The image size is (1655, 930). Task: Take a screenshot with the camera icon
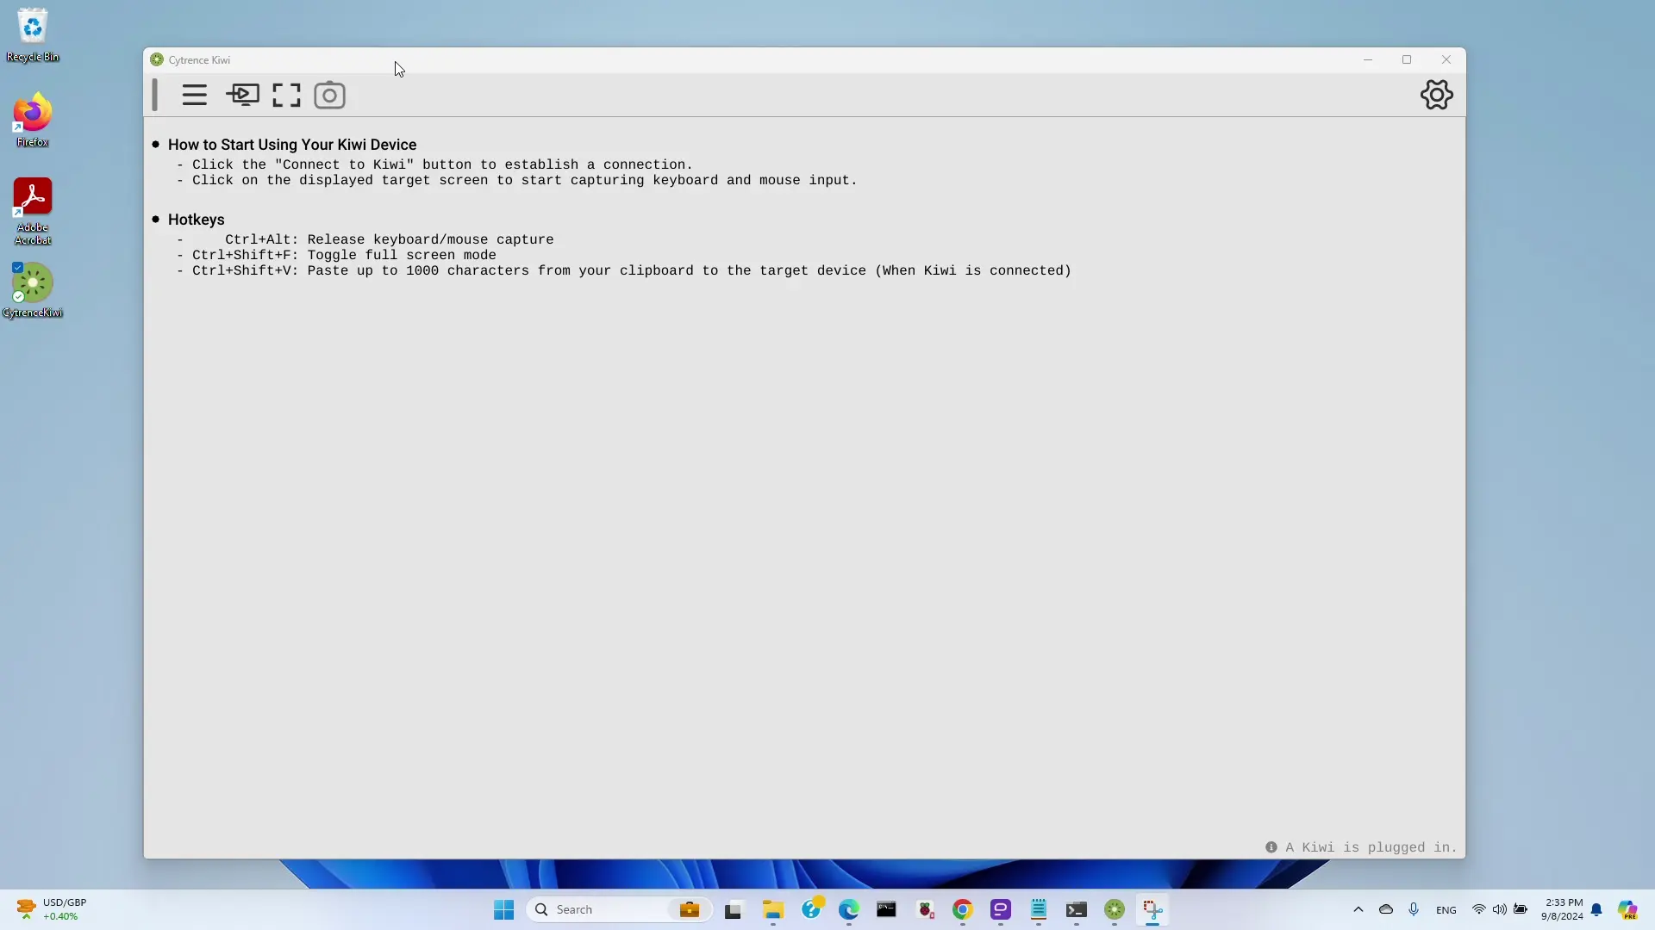(x=329, y=95)
